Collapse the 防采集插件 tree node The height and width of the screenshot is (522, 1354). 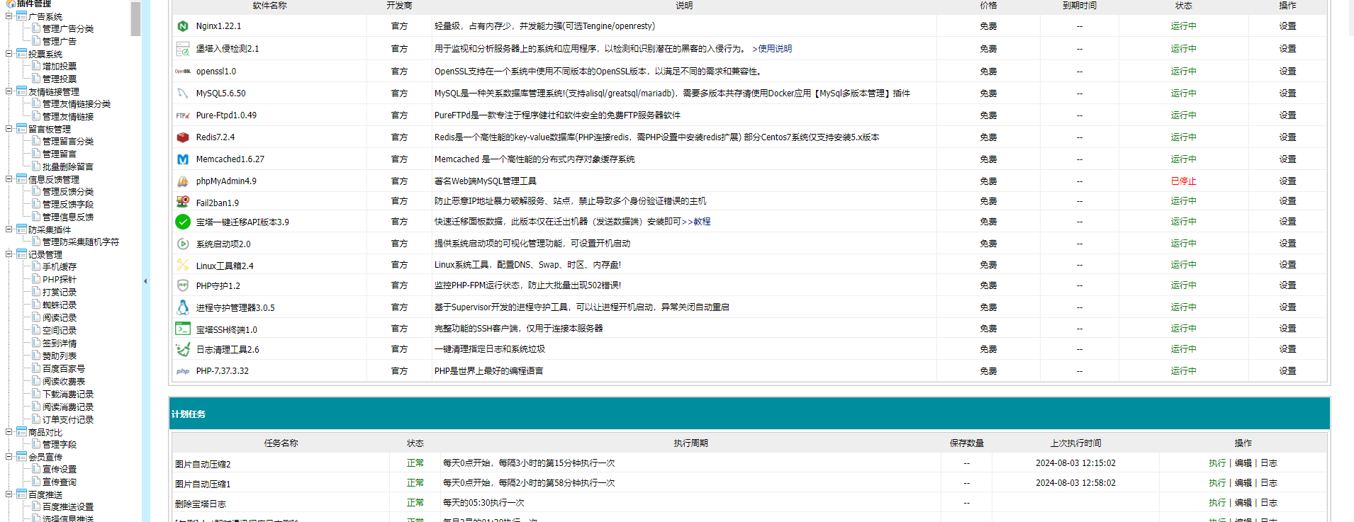[9, 229]
